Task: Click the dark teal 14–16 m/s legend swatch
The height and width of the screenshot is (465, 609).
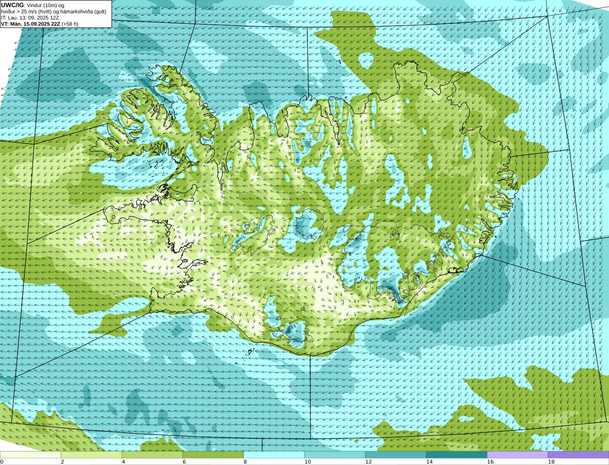Action: pos(457,455)
